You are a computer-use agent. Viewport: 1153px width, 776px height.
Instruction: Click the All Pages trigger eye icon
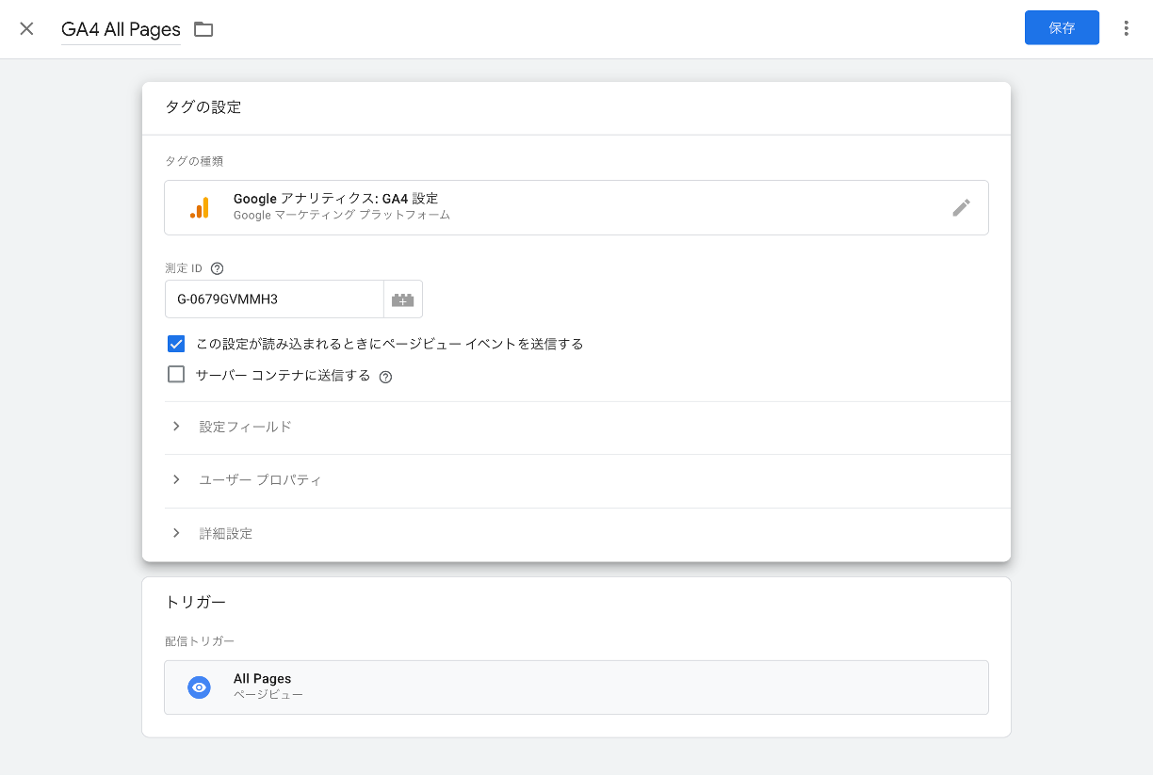[199, 687]
